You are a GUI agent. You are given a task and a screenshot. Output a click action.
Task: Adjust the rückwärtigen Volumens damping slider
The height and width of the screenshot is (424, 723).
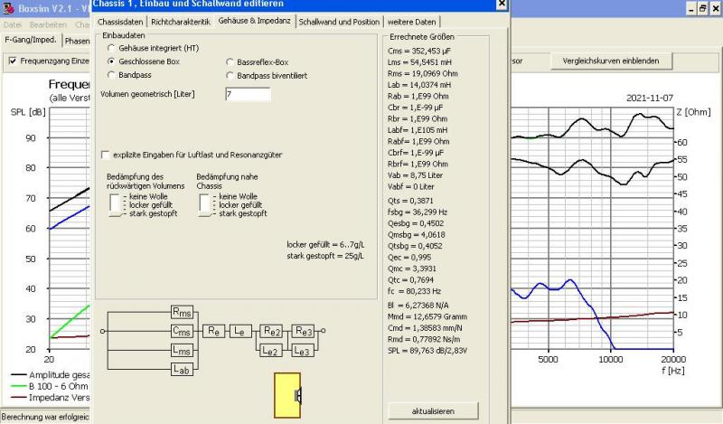(x=114, y=204)
